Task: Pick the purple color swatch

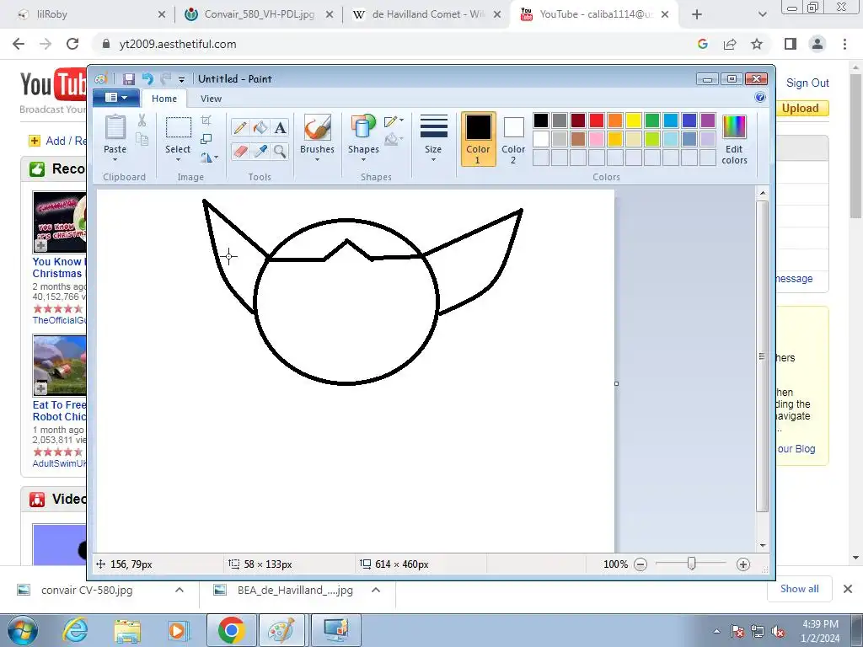Action: pos(708,120)
